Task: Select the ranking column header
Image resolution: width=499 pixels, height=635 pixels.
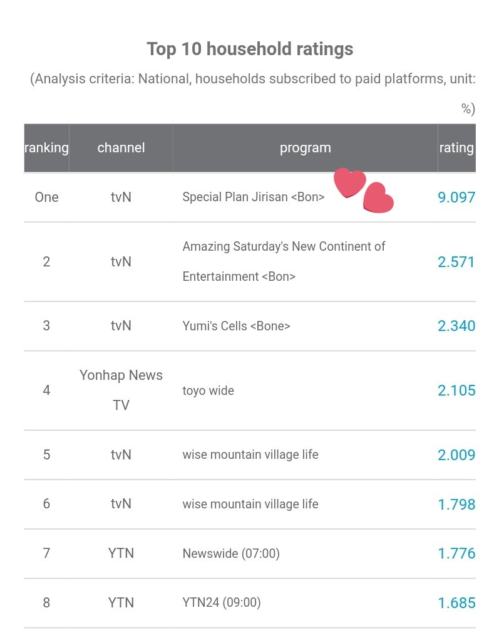Action: pos(46,148)
